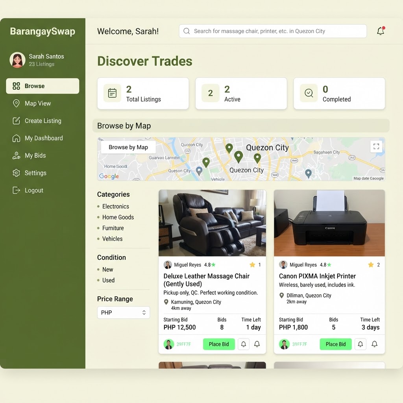The height and width of the screenshot is (403, 403).
Task: Select the Used condition filter
Action: [109, 280]
